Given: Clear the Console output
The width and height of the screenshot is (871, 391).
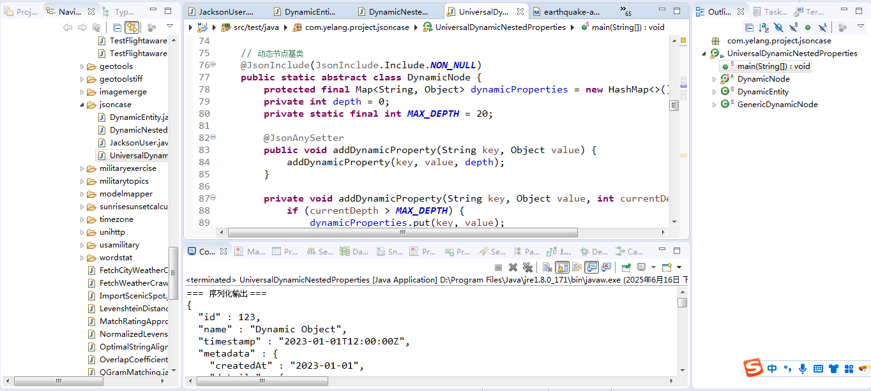Looking at the screenshot, I should coord(547,267).
